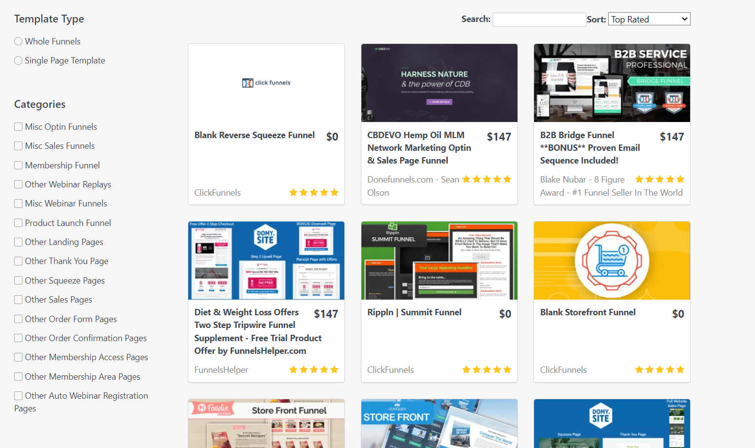Click the CBDEVO Hemp Oil MLM funnel title
The width and height of the screenshot is (755, 448).
tap(419, 148)
